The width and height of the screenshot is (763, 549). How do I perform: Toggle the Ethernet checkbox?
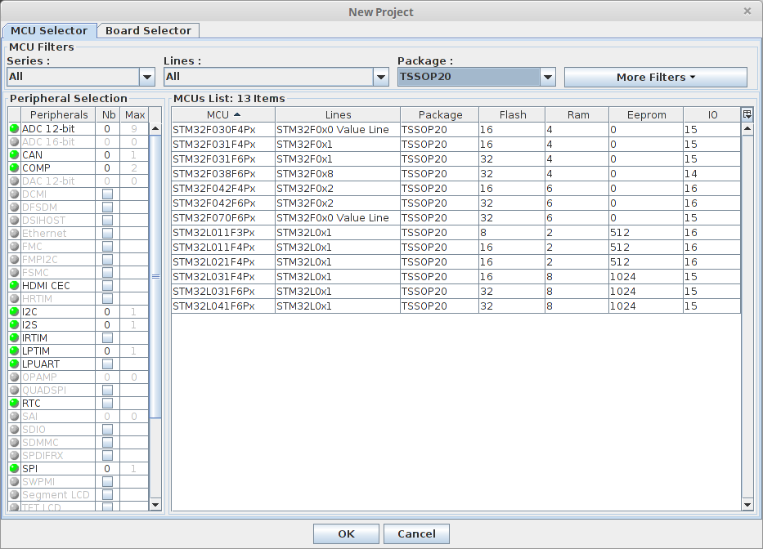108,234
